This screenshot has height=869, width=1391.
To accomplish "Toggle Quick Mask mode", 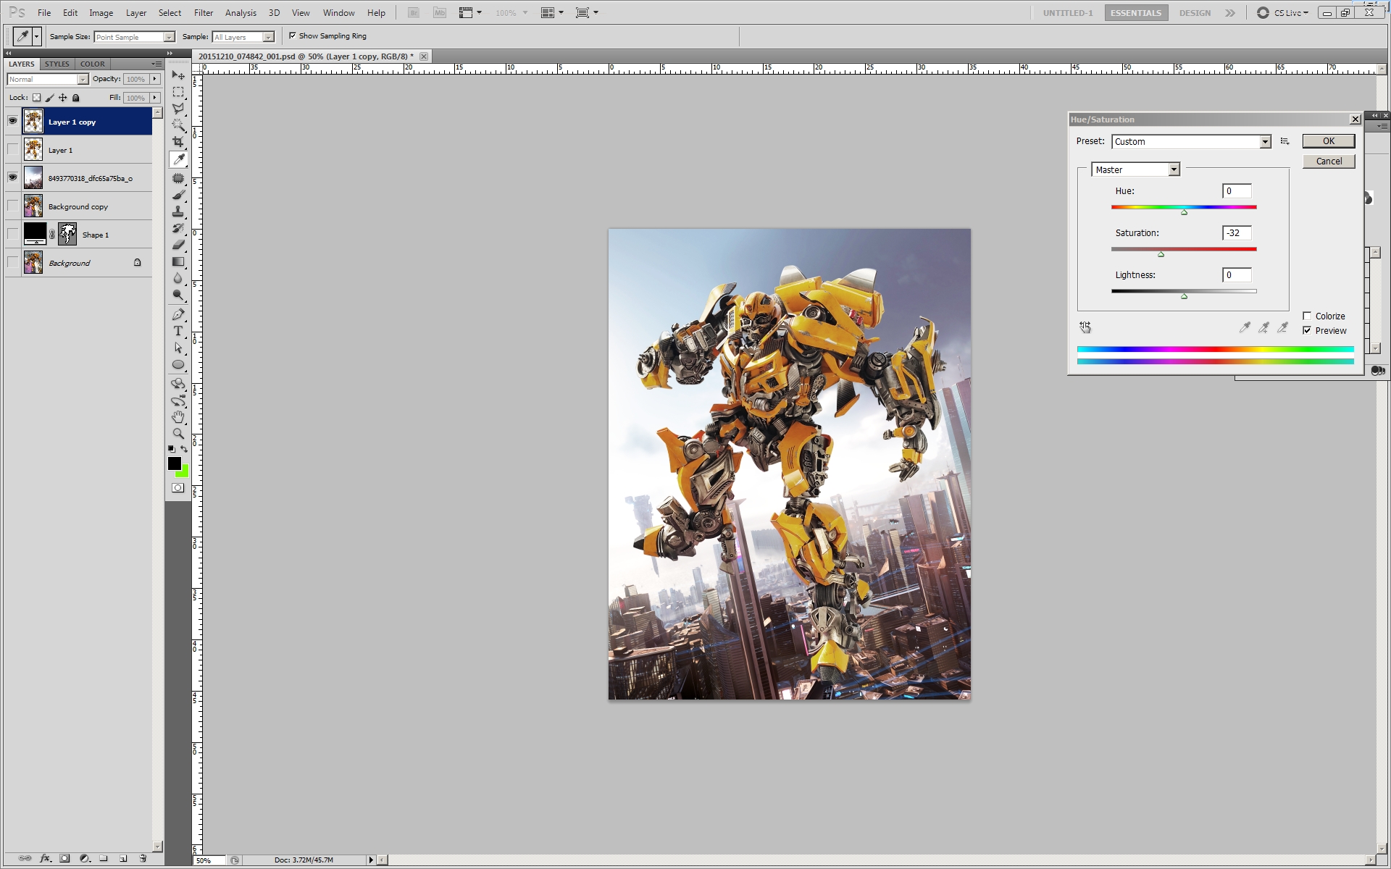I will tap(178, 488).
